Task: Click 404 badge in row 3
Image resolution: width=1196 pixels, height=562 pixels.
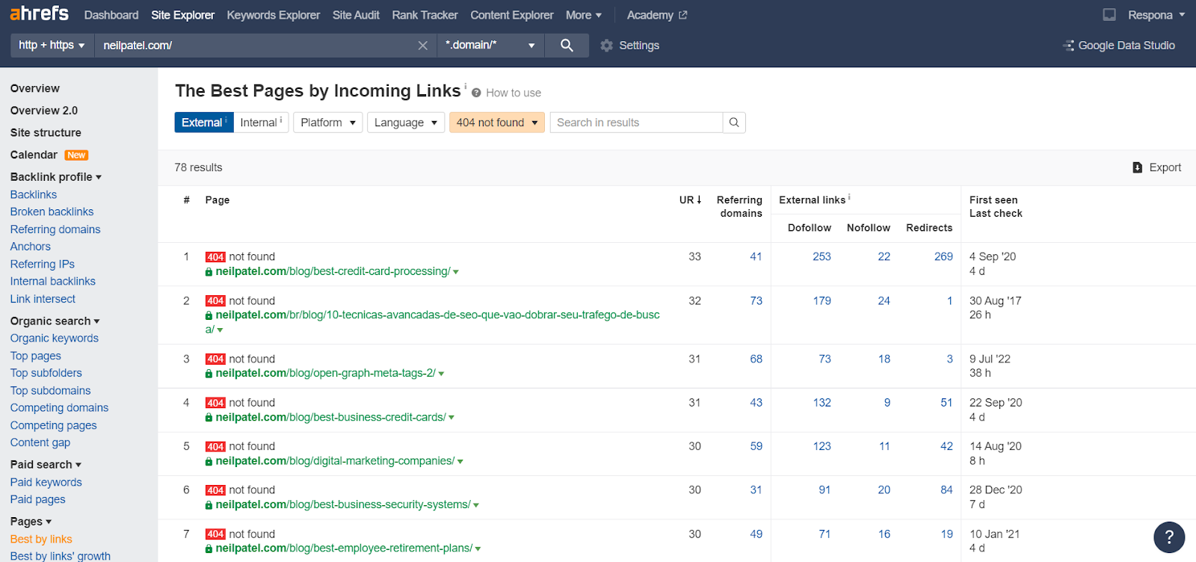Action: [215, 359]
